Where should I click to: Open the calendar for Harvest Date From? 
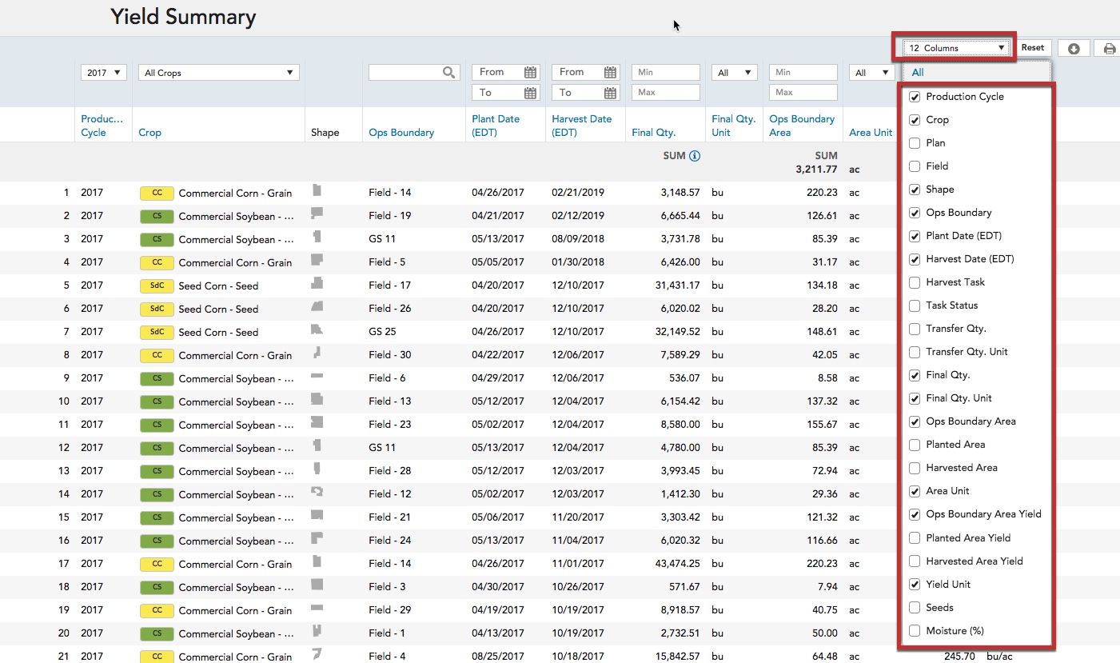(x=610, y=72)
